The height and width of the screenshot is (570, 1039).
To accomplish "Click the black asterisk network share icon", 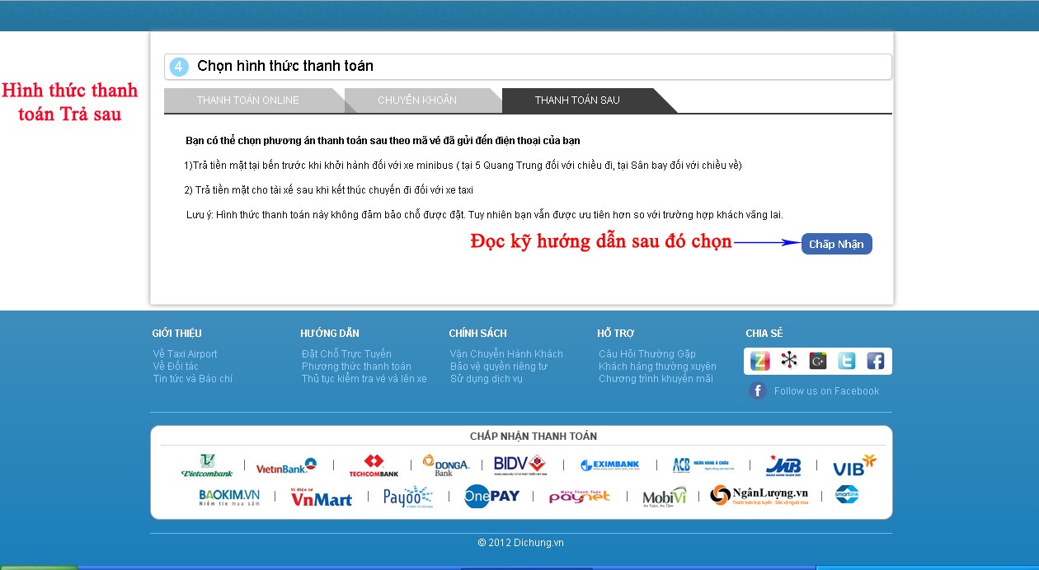I will pos(789,361).
